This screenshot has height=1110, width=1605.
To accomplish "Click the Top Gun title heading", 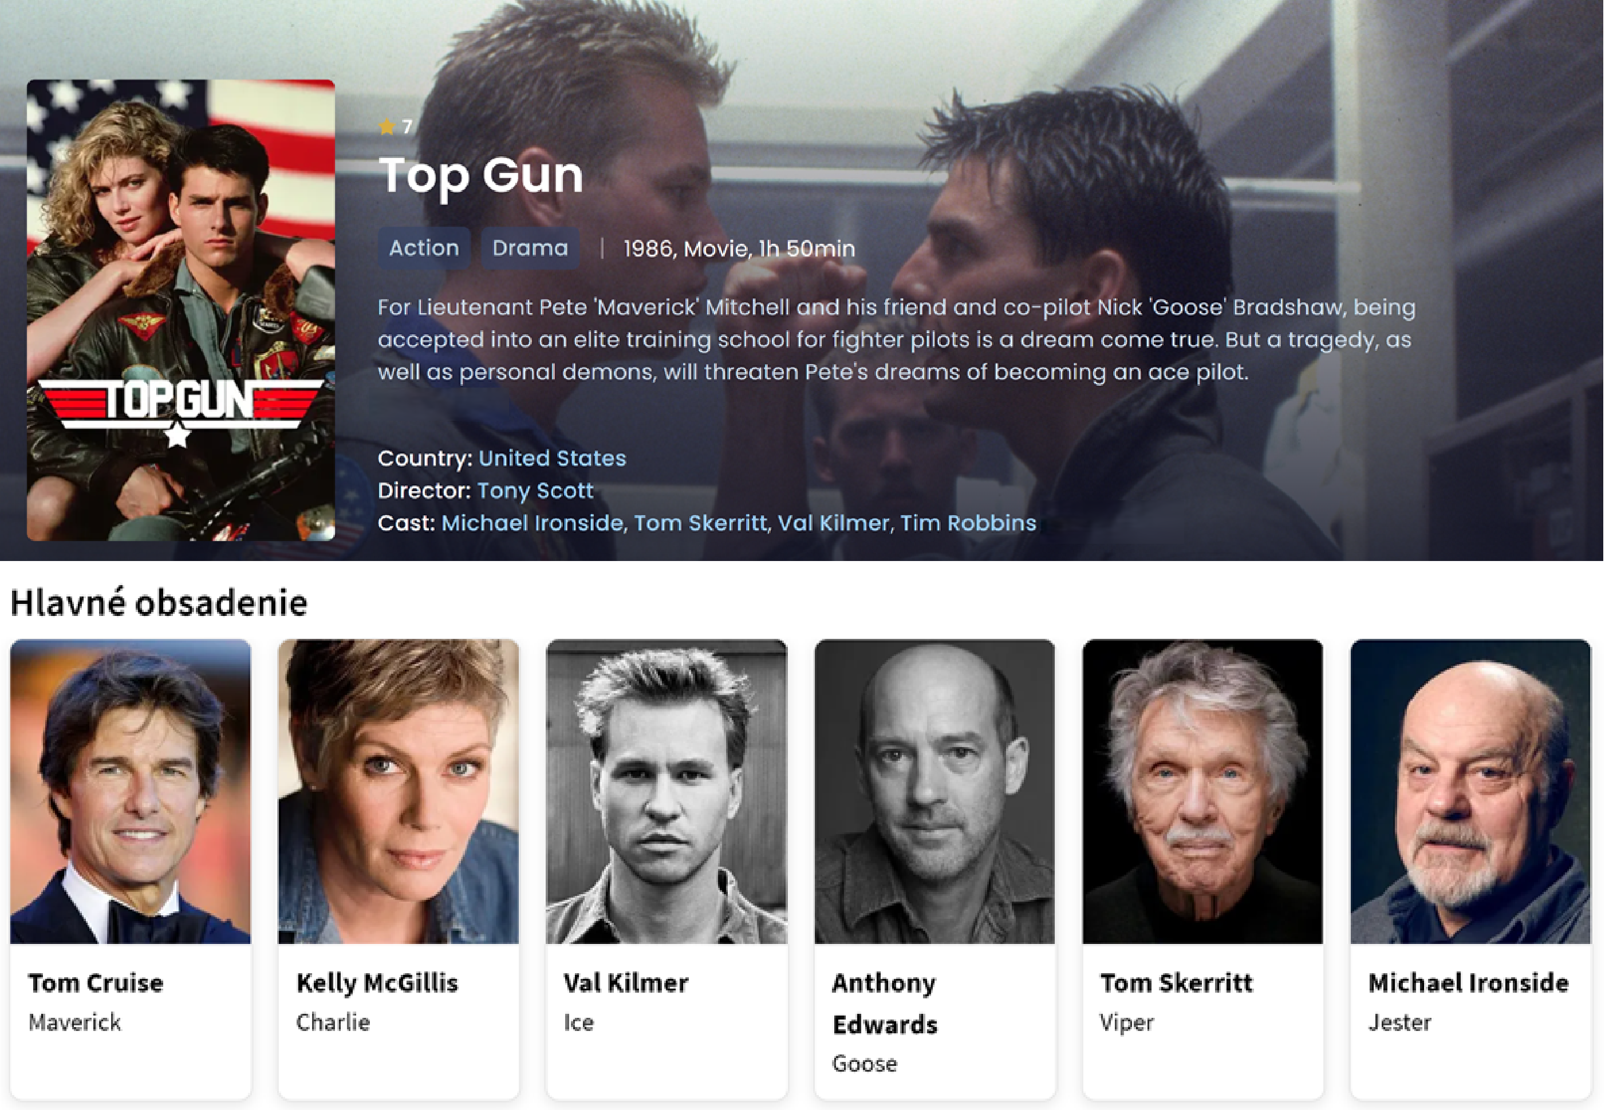I will (x=481, y=175).
